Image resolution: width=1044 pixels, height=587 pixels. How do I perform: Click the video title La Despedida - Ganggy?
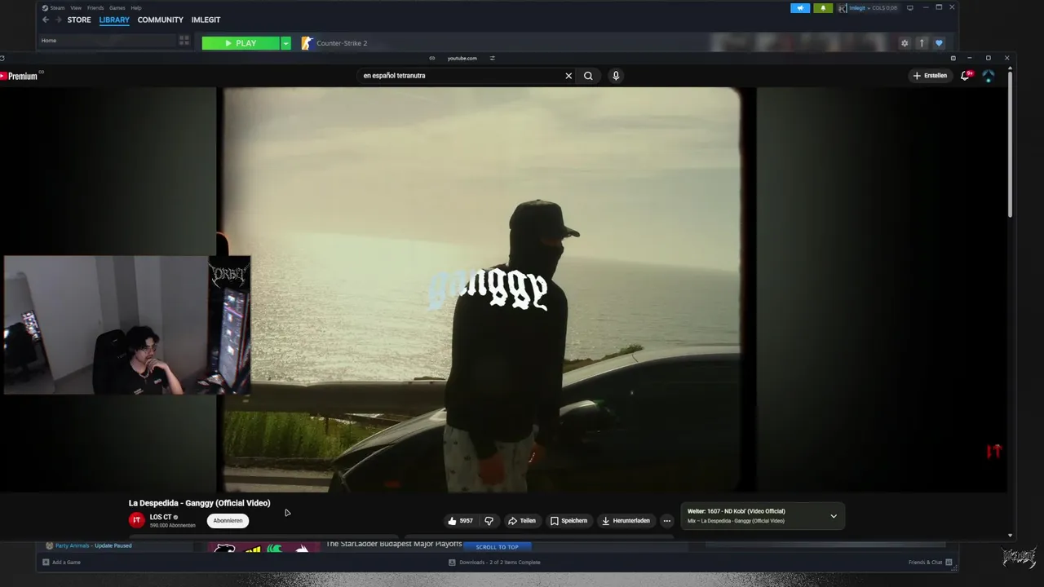pos(200,503)
